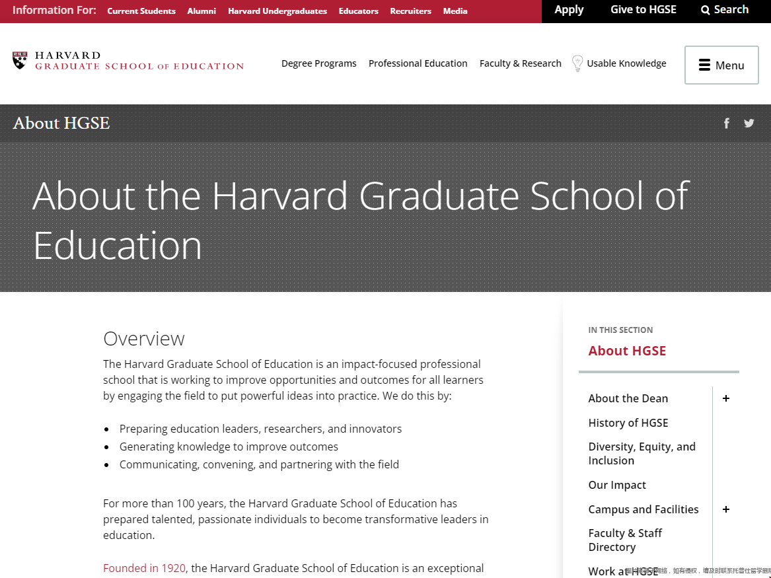The image size is (771, 578).
Task: Expand the Campus and Facilities submenu
Action: (x=726, y=509)
